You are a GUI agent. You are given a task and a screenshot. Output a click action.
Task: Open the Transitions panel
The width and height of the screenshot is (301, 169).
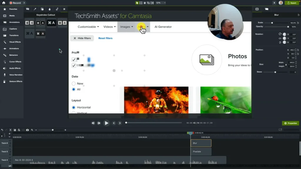point(12,36)
